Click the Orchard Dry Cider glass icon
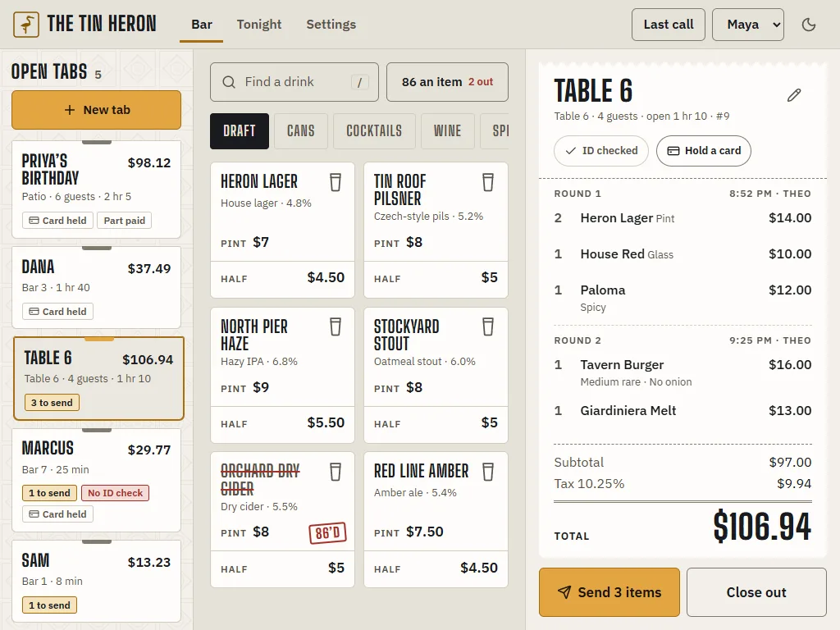840x630 pixels. (x=336, y=472)
